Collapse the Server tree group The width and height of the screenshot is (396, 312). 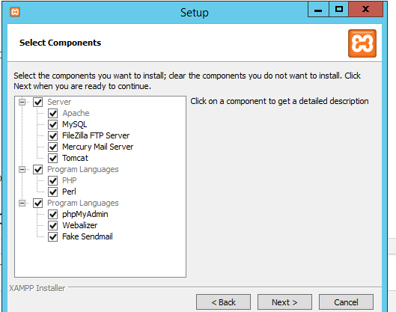(x=22, y=103)
